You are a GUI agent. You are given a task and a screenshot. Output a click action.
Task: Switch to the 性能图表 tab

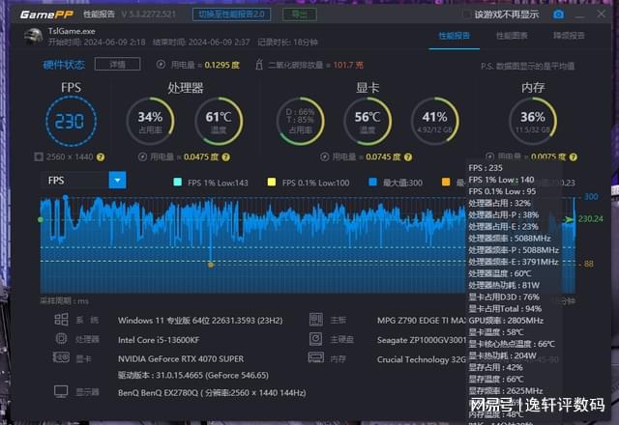click(x=512, y=36)
